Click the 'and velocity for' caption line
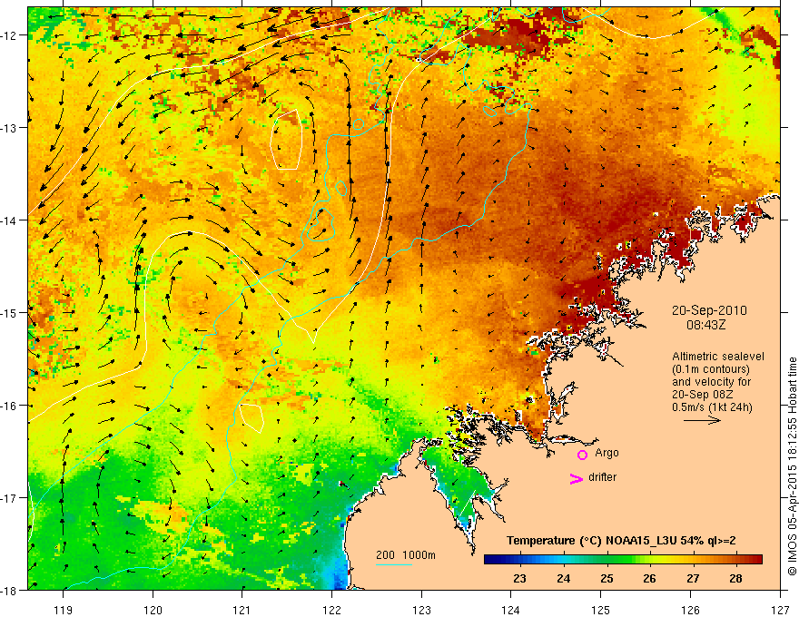 (x=711, y=382)
